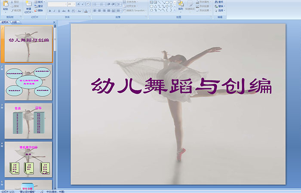301x193 pixels.
Task: Click the Shape Fill (形状填充) color button
Action: point(204,2)
